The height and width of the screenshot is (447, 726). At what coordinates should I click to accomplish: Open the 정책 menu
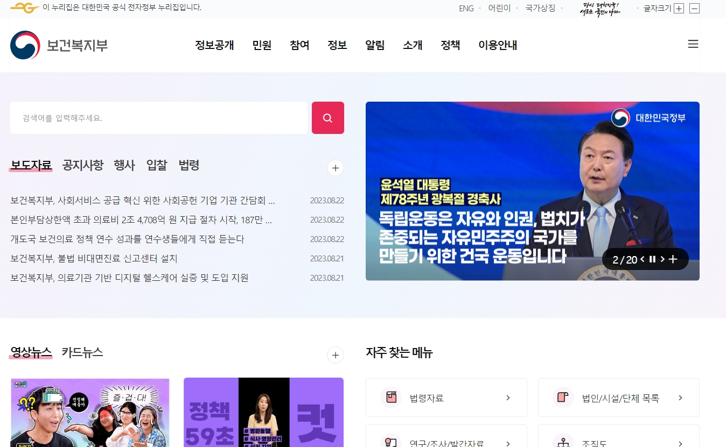[x=450, y=45]
